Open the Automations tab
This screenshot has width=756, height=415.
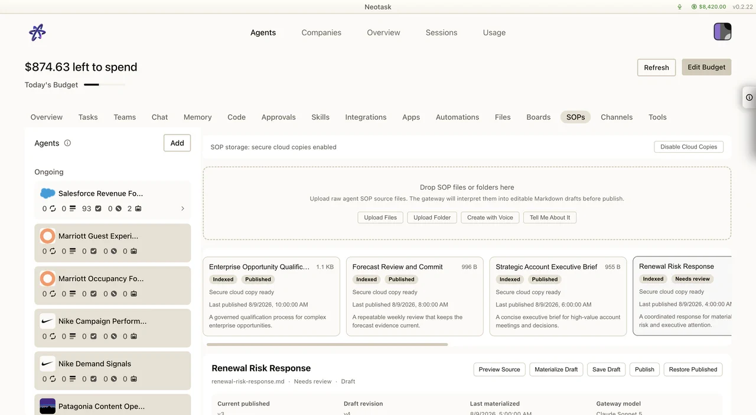[x=457, y=117]
